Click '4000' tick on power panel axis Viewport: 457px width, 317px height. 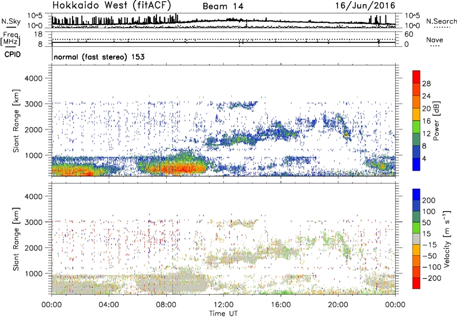[x=33, y=78]
